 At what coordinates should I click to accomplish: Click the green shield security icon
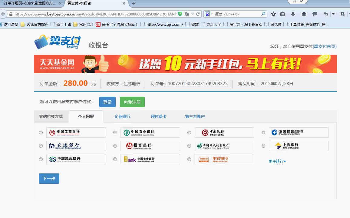(x=180, y=14)
